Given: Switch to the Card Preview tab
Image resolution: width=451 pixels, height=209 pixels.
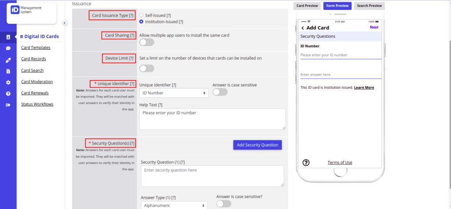Looking at the screenshot, I should [x=307, y=6].
